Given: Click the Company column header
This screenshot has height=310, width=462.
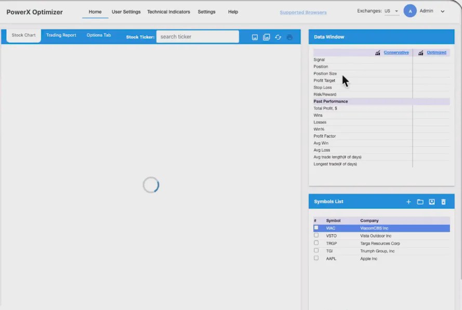Looking at the screenshot, I should tap(369, 221).
